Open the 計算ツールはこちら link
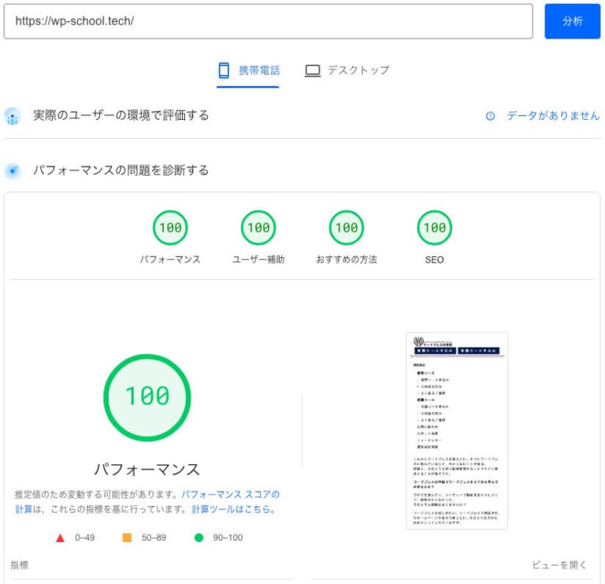605x584 pixels. coord(233,510)
